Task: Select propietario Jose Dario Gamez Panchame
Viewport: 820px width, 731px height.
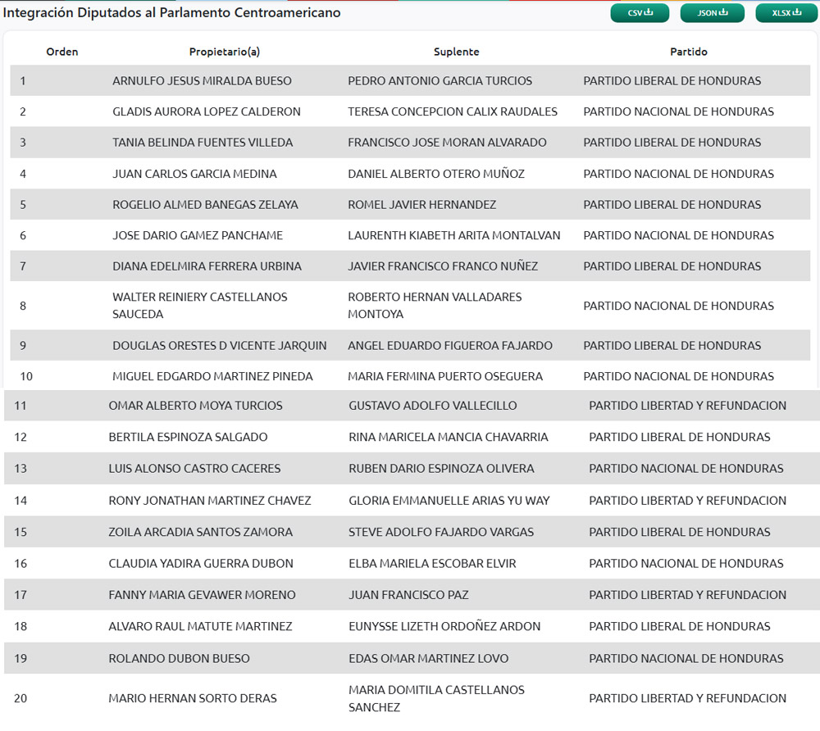Action: tap(198, 235)
